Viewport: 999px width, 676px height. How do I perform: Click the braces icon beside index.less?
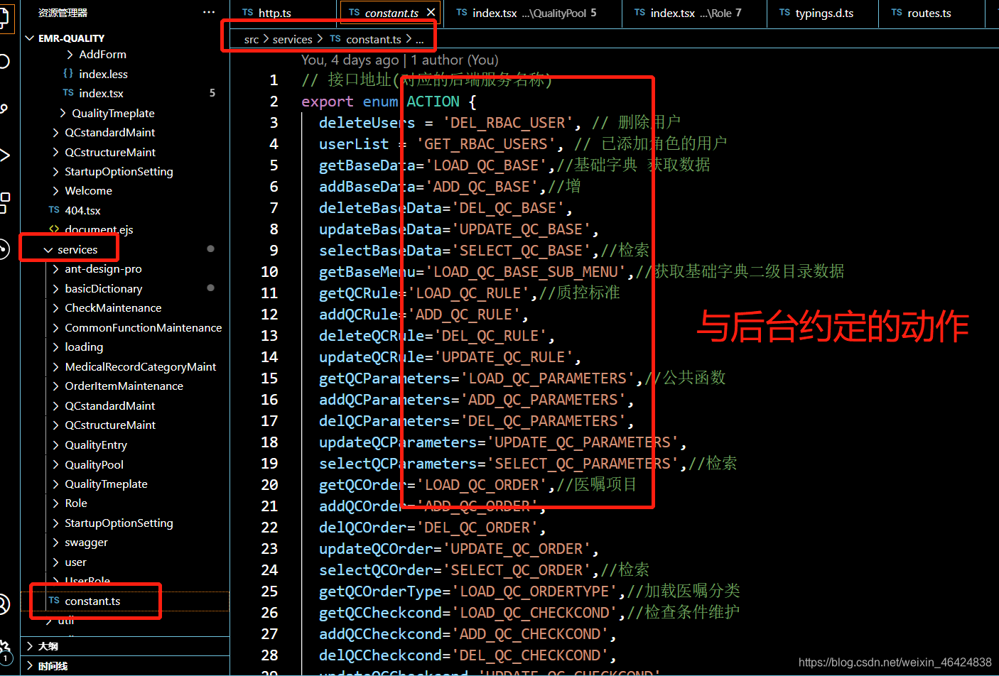point(68,73)
